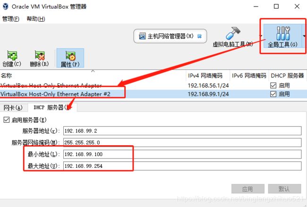The image size is (307, 207).
Task: Click the 192.168.99.1/24 cell
Action: point(208,94)
